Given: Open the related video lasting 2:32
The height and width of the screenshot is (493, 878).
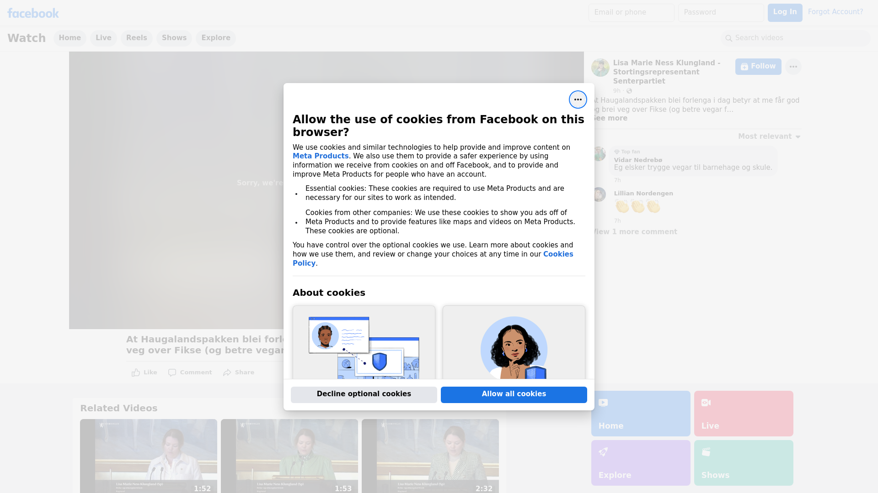Looking at the screenshot, I should coord(430,456).
